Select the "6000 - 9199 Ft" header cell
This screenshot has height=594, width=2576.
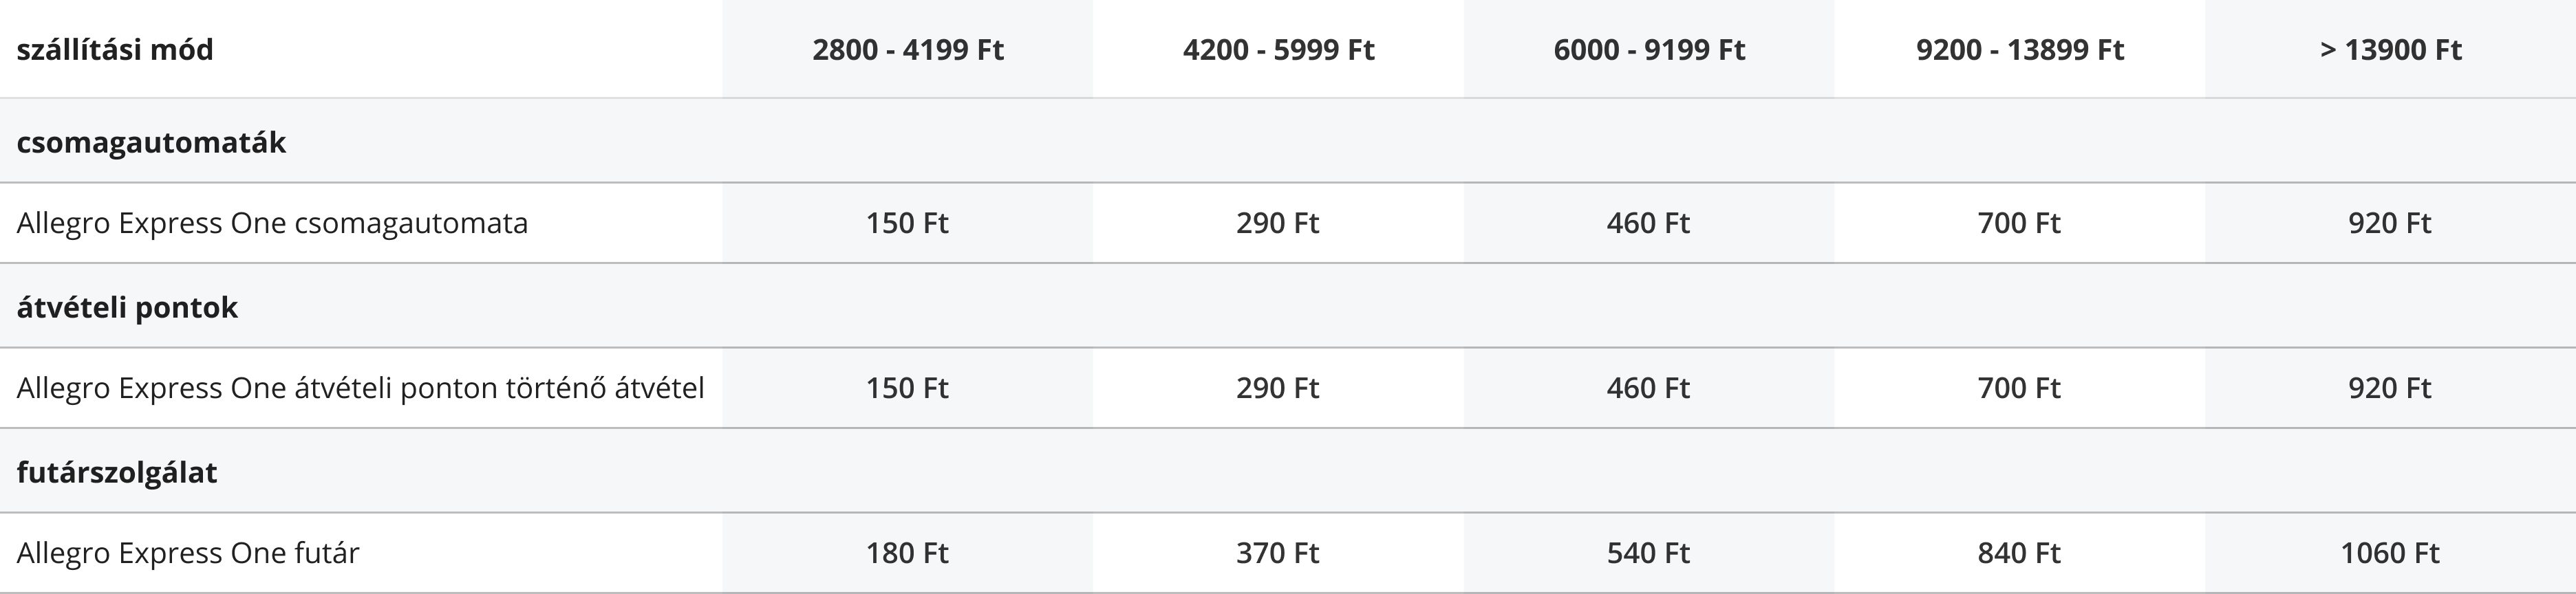(x=1648, y=49)
